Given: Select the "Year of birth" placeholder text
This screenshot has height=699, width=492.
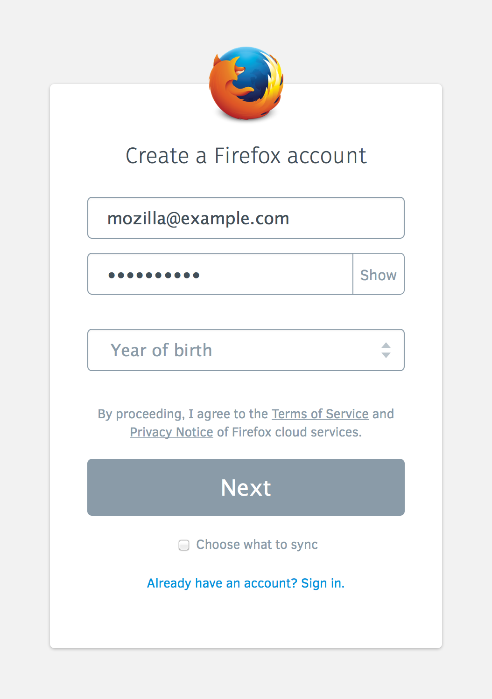Looking at the screenshot, I should (x=161, y=350).
